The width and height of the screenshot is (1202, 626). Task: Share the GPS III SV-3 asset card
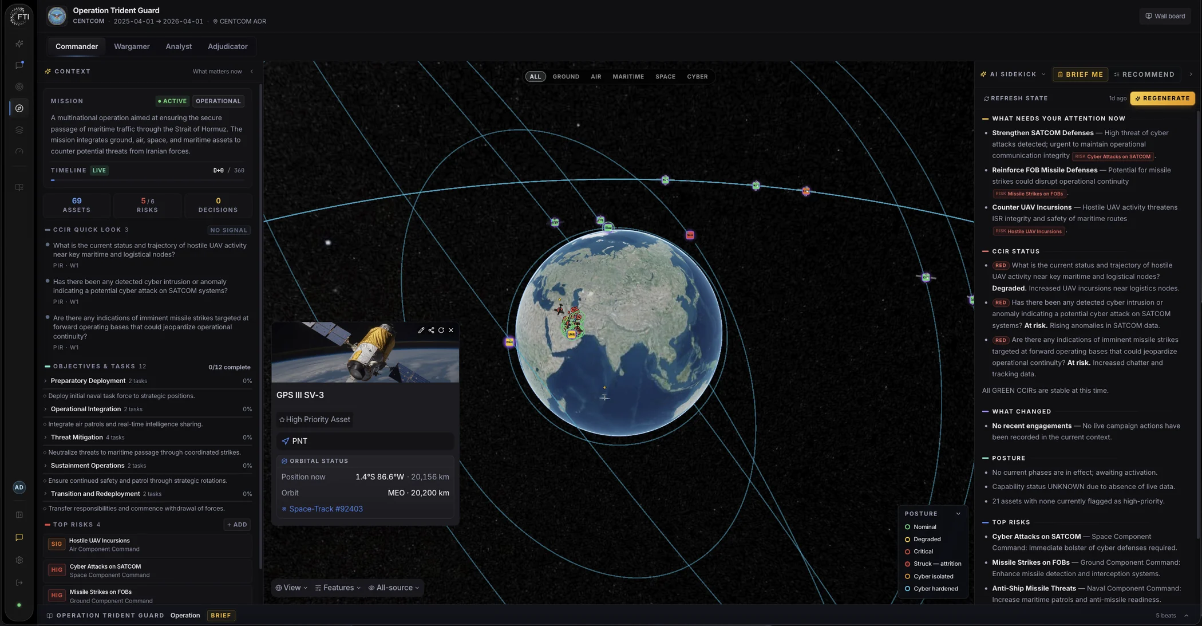431,330
